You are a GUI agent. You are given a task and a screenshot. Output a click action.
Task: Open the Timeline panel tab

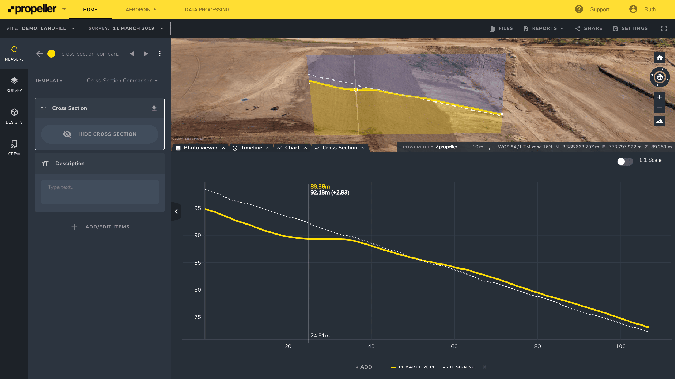point(251,148)
